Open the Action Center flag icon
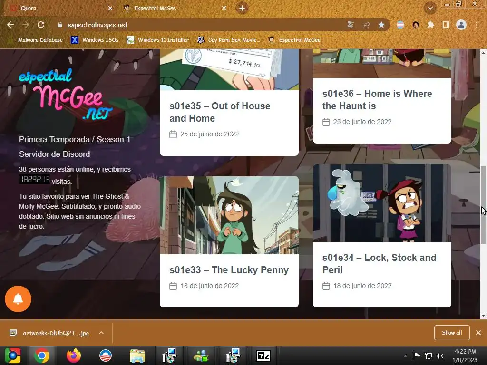The width and height of the screenshot is (487, 365). click(x=417, y=355)
